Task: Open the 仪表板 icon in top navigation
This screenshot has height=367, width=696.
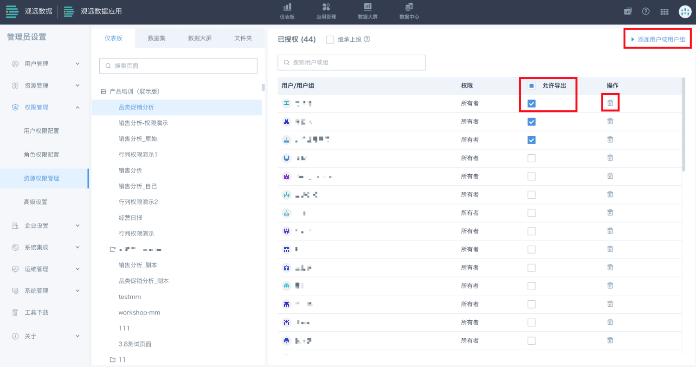Action: pos(287,7)
